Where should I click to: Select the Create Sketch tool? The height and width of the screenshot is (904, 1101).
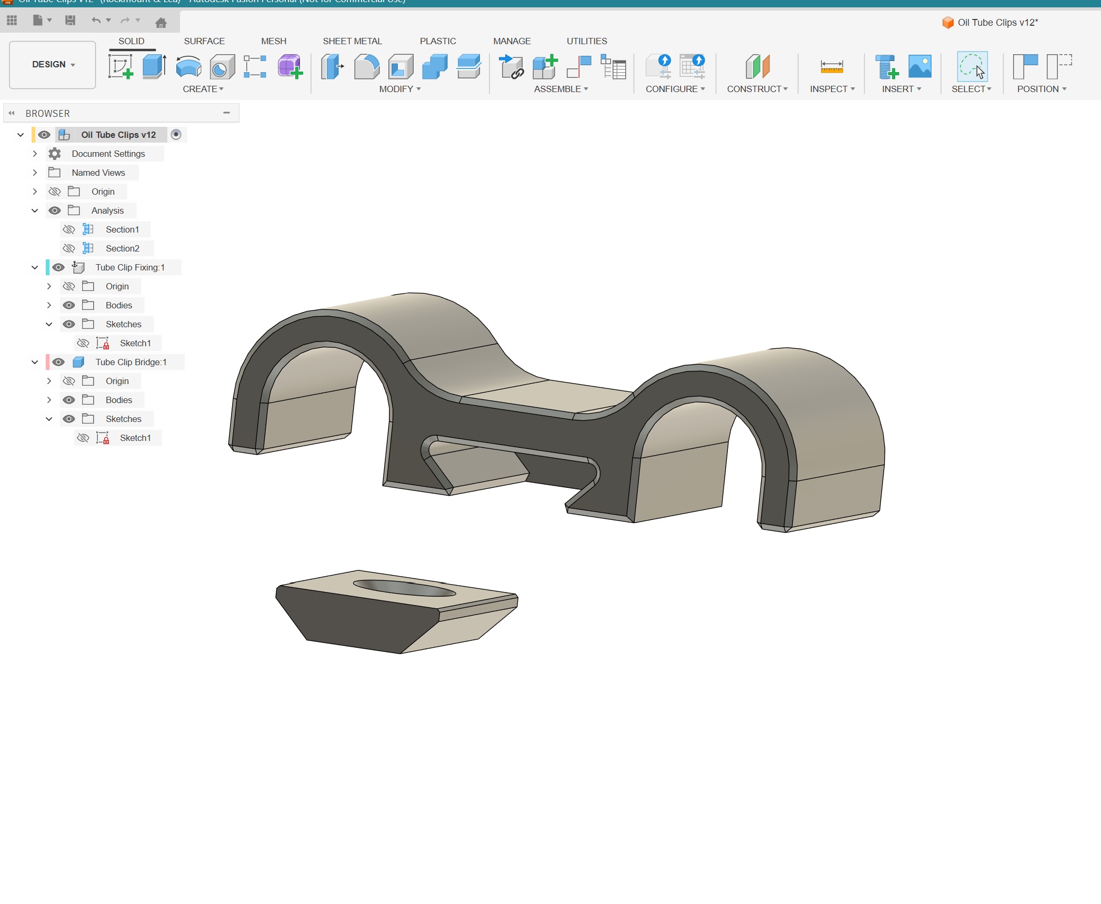click(121, 67)
